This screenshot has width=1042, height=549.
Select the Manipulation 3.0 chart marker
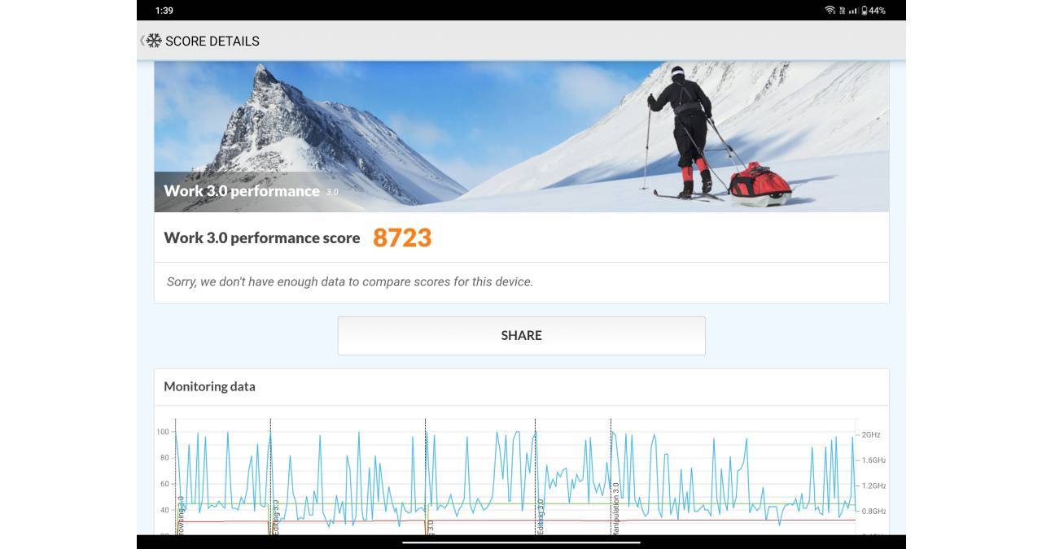point(615,508)
